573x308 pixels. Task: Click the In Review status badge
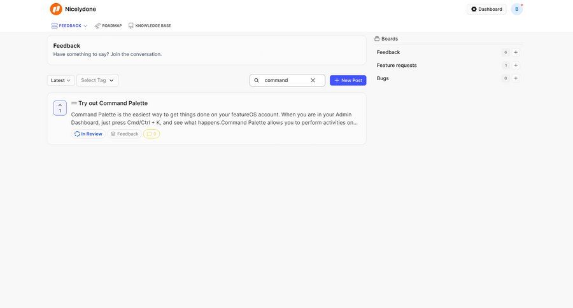click(x=88, y=134)
